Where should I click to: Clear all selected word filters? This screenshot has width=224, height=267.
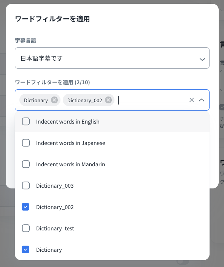point(192,100)
